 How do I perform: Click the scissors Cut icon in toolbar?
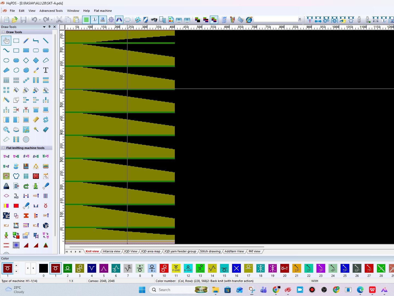click(x=59, y=20)
